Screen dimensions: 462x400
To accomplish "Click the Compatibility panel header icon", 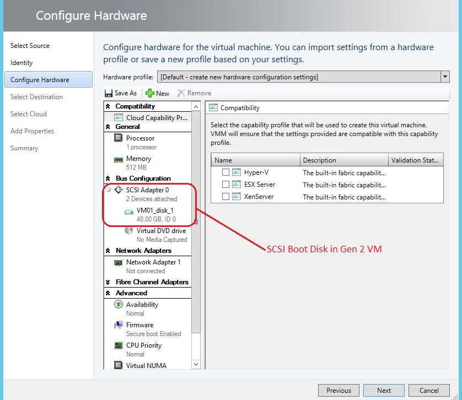I will coord(213,107).
